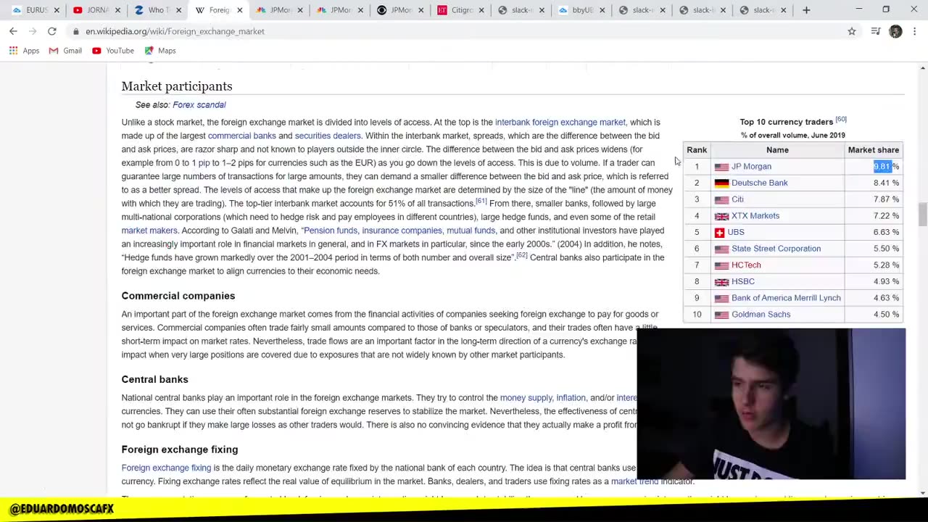Reload the Wikipedia page

[x=52, y=31]
